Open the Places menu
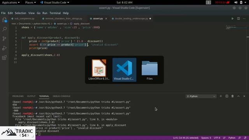The width and height of the screenshot is (249, 140). 30,2
